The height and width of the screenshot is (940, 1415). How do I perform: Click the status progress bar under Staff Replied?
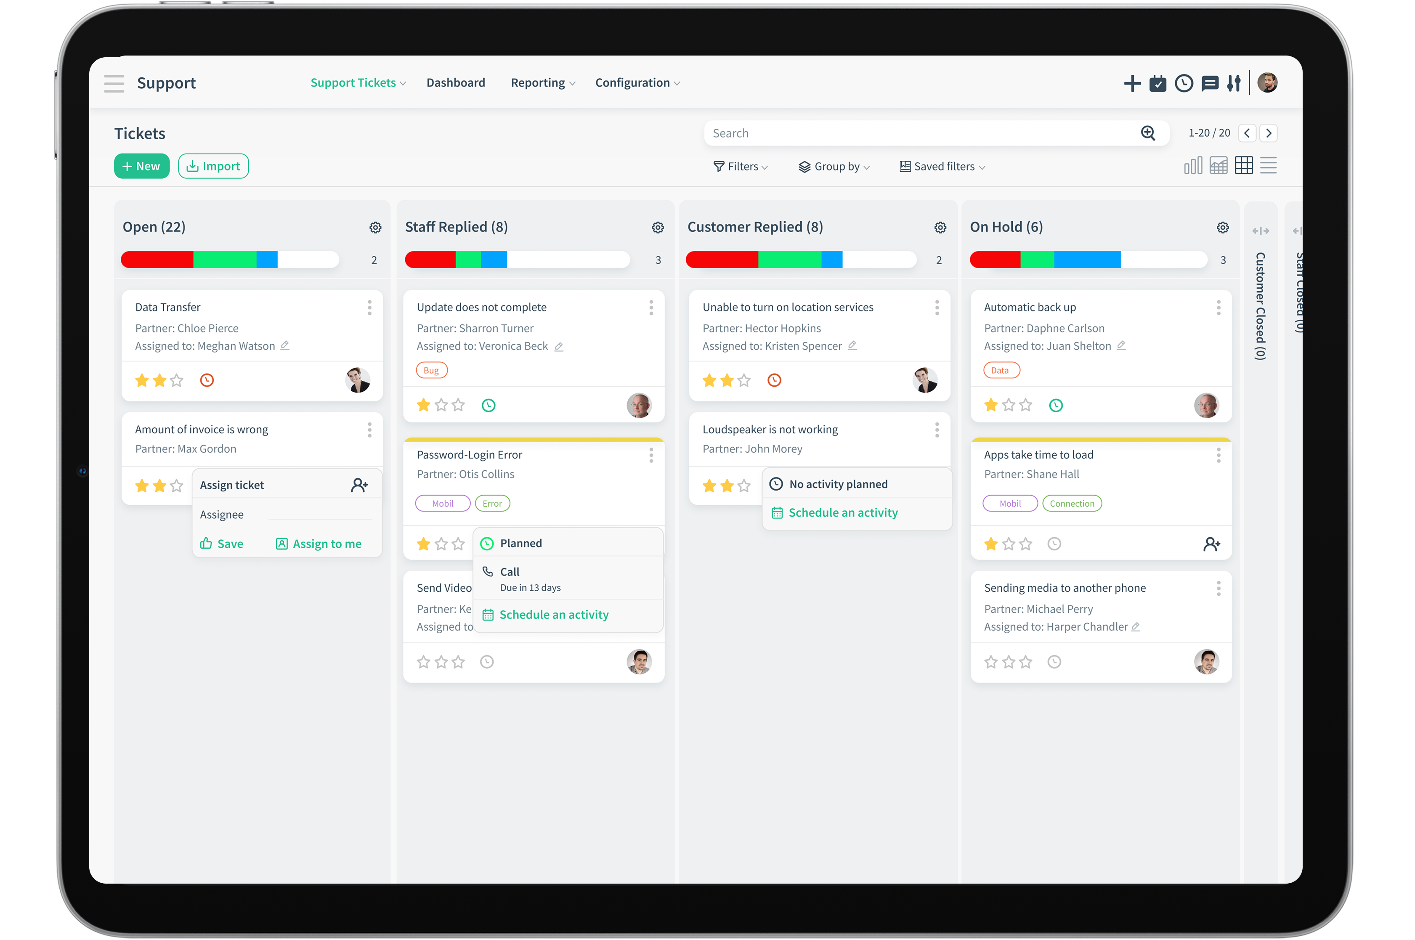click(x=517, y=260)
